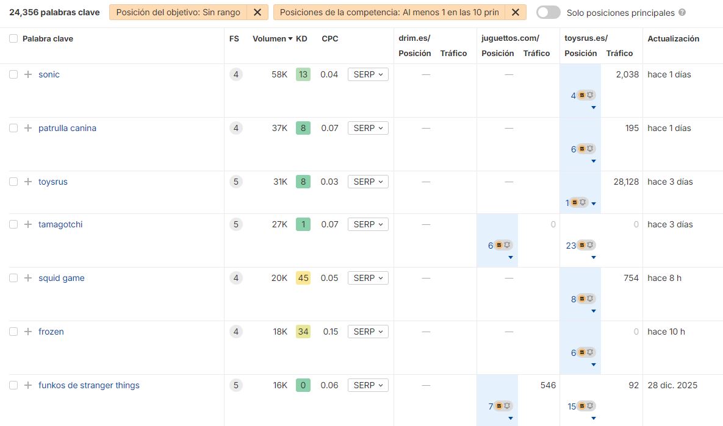Open the SERP dropdown for toysrus keyword
The width and height of the screenshot is (723, 426).
(x=368, y=182)
